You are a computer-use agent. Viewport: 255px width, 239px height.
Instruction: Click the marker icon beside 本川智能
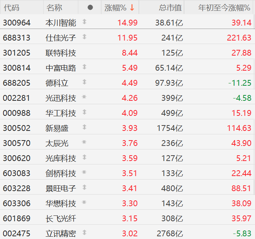84,22
